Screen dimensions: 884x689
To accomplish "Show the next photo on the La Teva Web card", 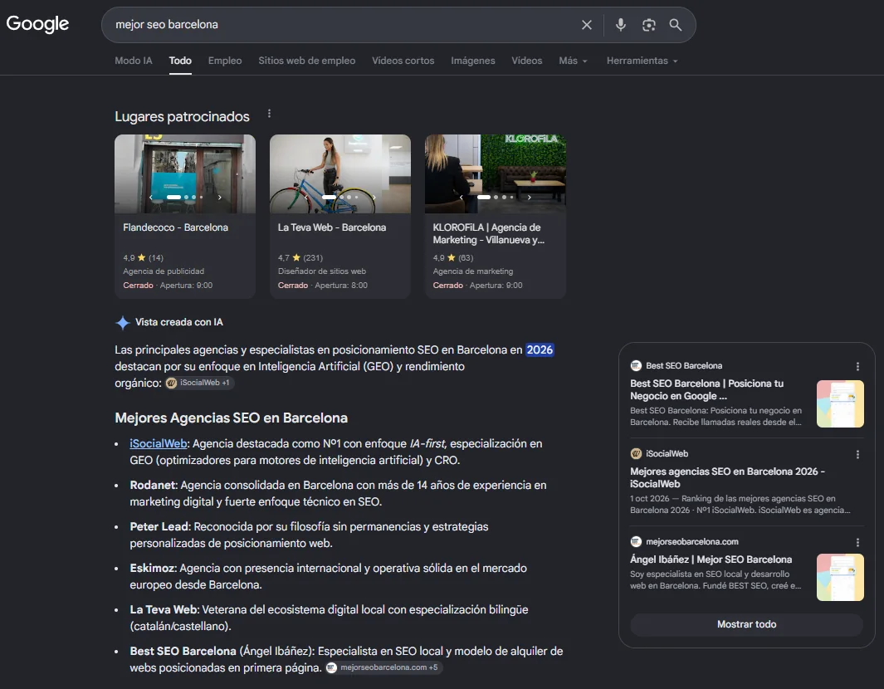I will [374, 198].
